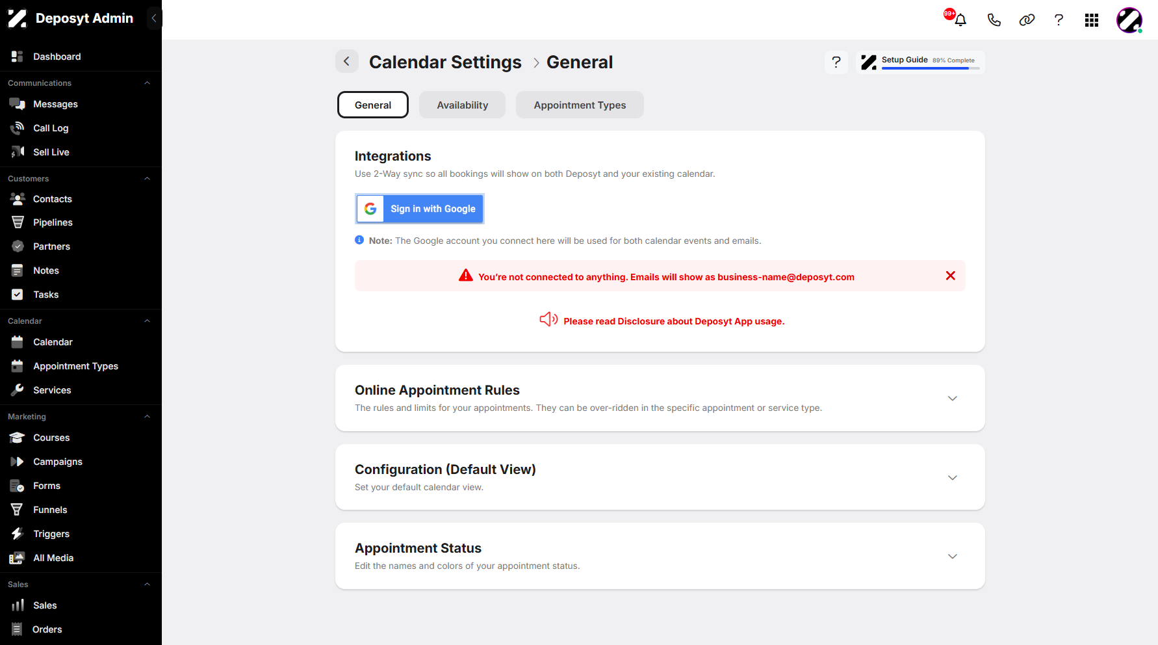Click Sign in with Google button
The height and width of the screenshot is (645, 1158).
pyautogui.click(x=420, y=209)
